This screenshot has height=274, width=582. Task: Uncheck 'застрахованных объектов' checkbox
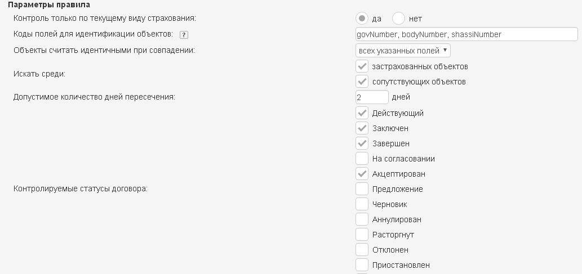click(x=362, y=66)
